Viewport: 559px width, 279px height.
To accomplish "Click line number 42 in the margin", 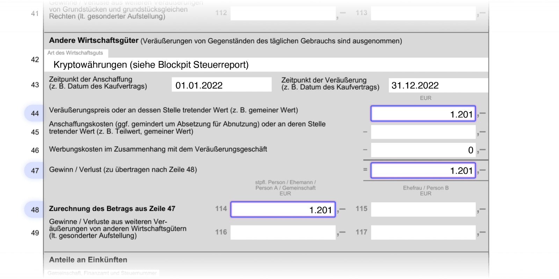I will 35,60.
